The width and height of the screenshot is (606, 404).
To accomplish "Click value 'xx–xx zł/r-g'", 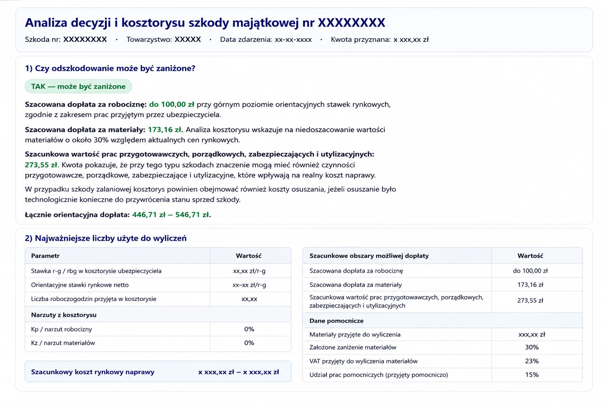I will click(x=249, y=285).
